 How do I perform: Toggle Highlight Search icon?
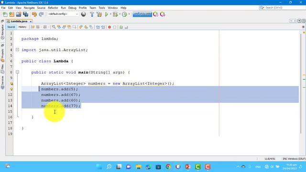click(69, 27)
